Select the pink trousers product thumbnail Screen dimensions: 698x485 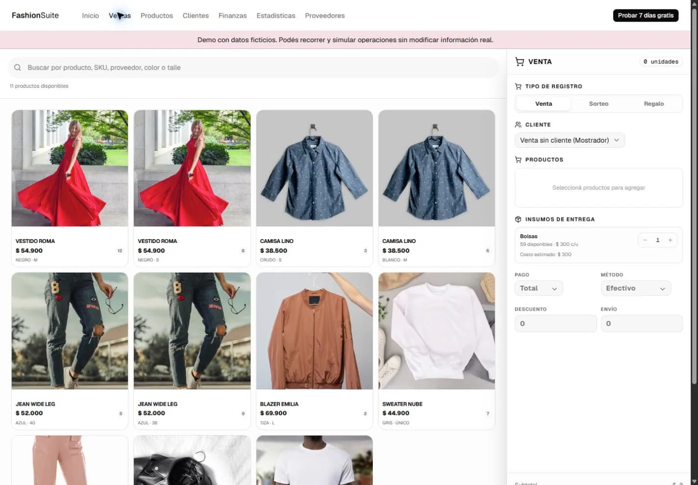click(70, 460)
